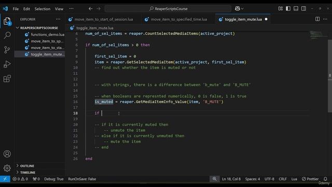Viewport: 332px width, 187px height.
Task: Switch to move_item_to_start_of_session.lua tab
Action: [x=103, y=19]
